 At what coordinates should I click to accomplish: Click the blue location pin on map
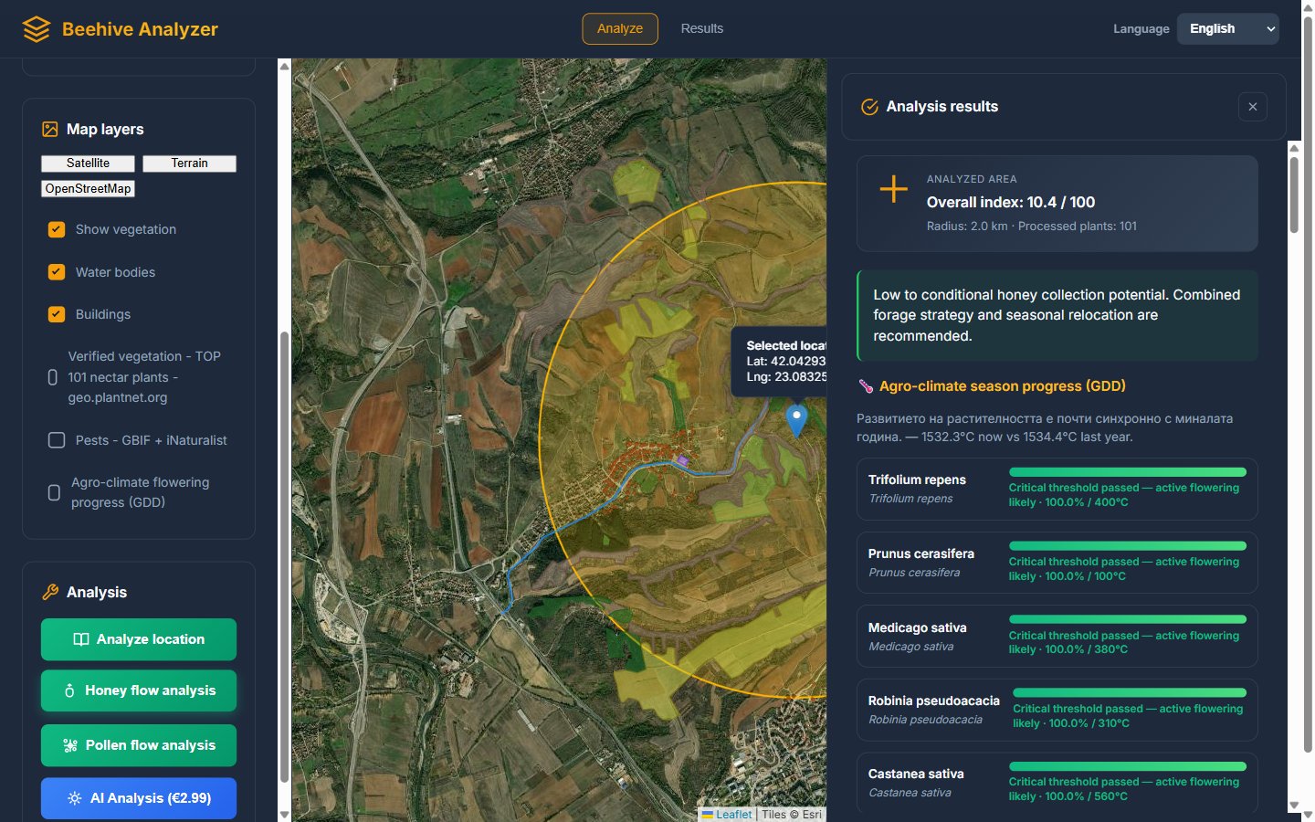click(x=796, y=421)
